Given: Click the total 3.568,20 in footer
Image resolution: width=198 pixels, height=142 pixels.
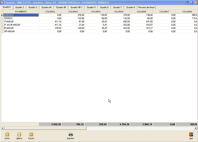Looking at the screenshot, I should [x=50, y=124].
